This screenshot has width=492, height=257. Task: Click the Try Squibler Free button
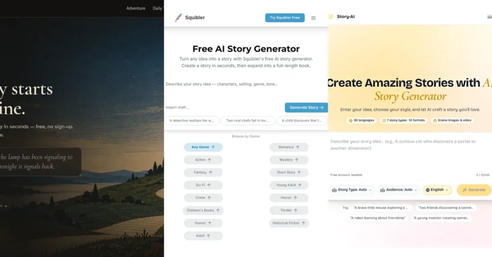(284, 18)
